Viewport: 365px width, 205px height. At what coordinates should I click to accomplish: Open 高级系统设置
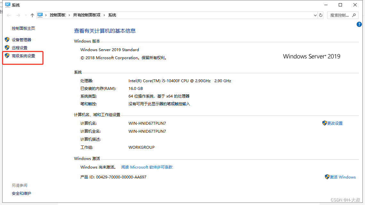(23, 56)
